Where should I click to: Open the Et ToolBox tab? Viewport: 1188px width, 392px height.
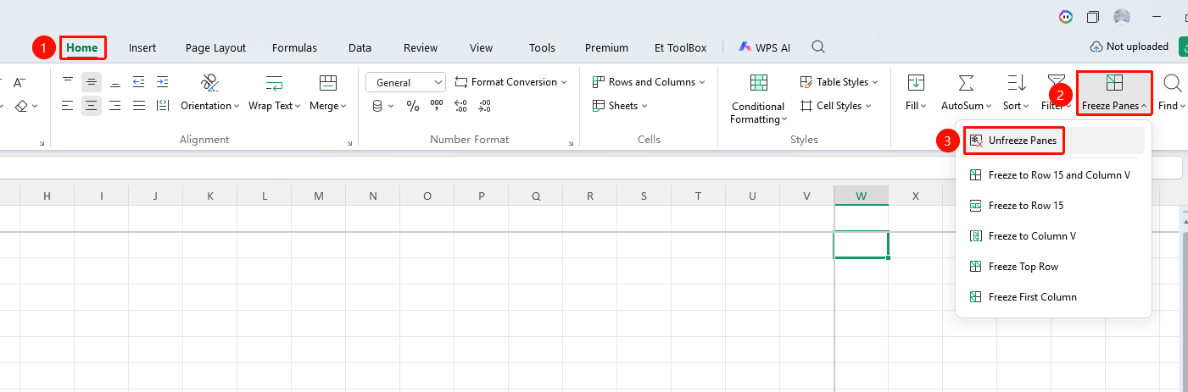point(680,48)
